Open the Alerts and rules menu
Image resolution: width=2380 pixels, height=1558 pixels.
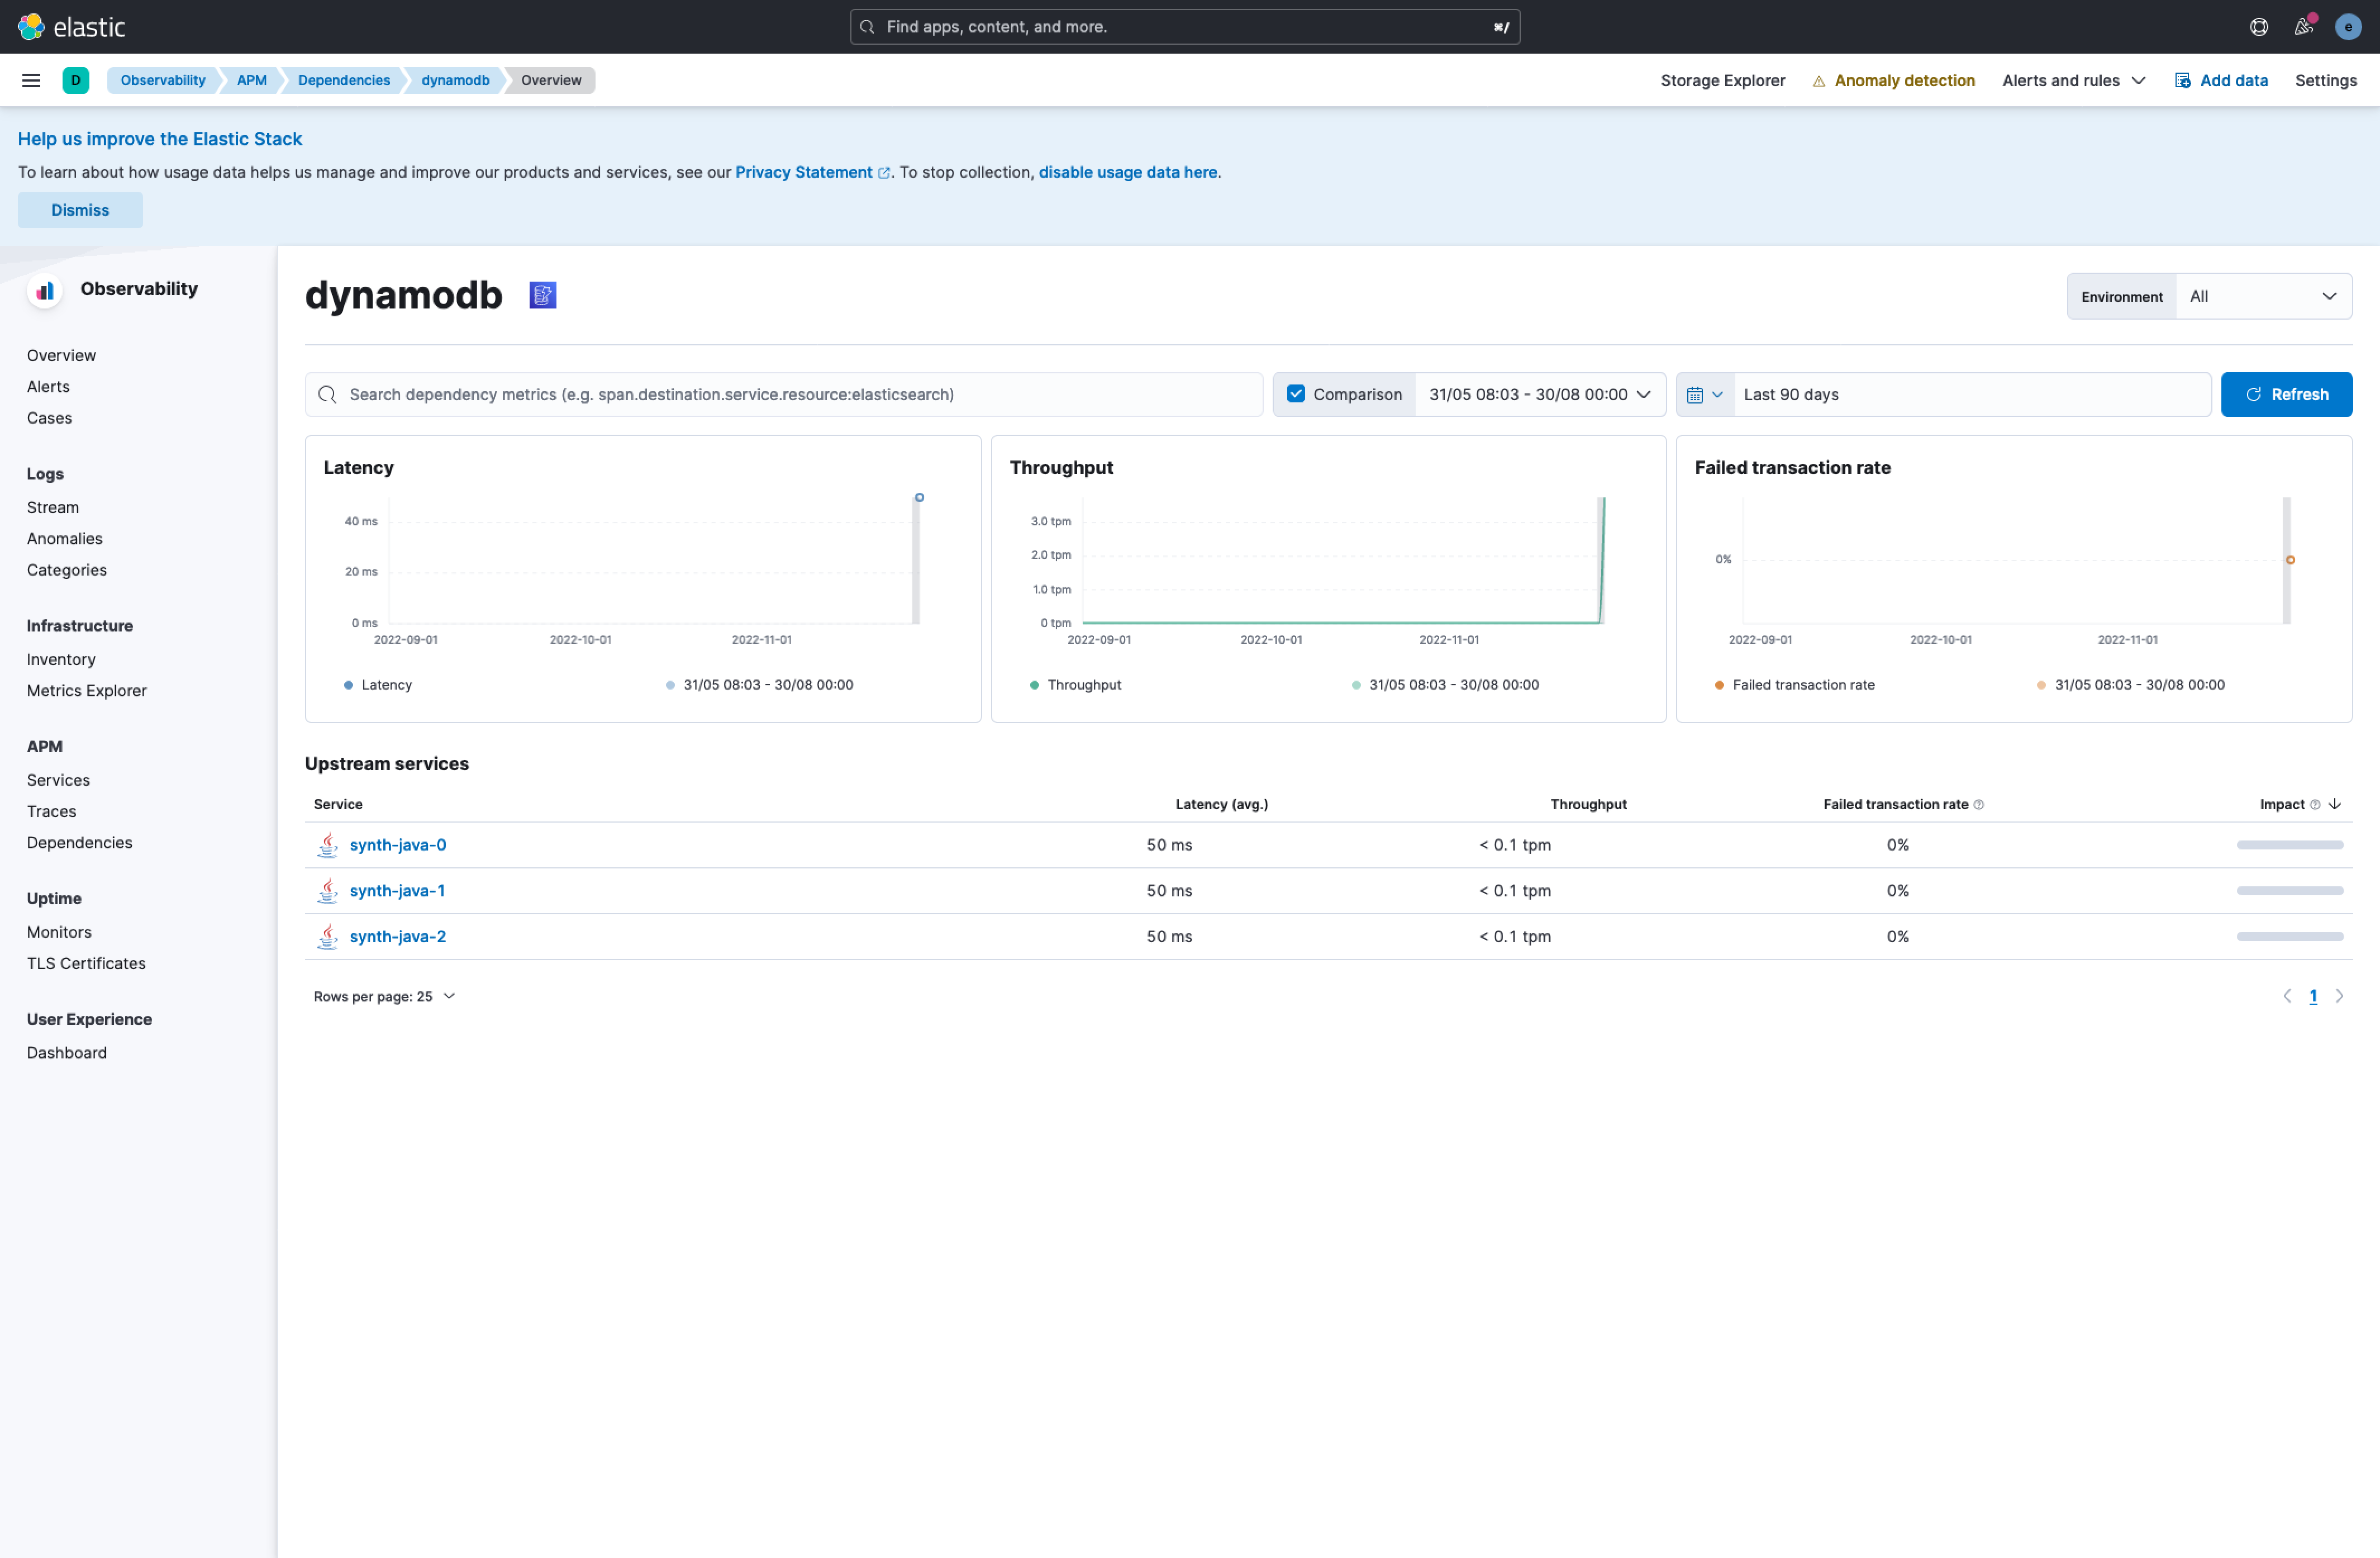click(2073, 80)
